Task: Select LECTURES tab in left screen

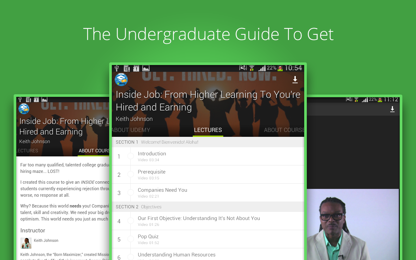Action: pyautogui.click(x=27, y=151)
